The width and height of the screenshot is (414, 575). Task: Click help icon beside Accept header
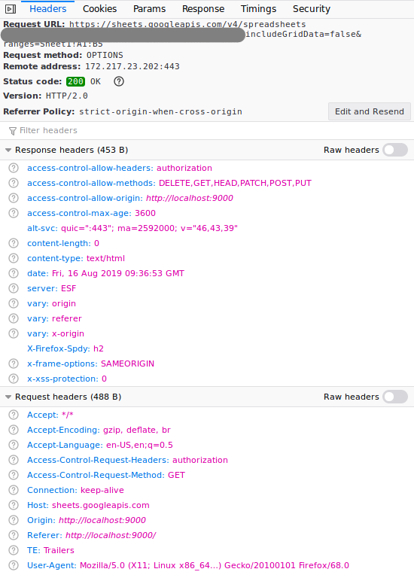click(14, 415)
